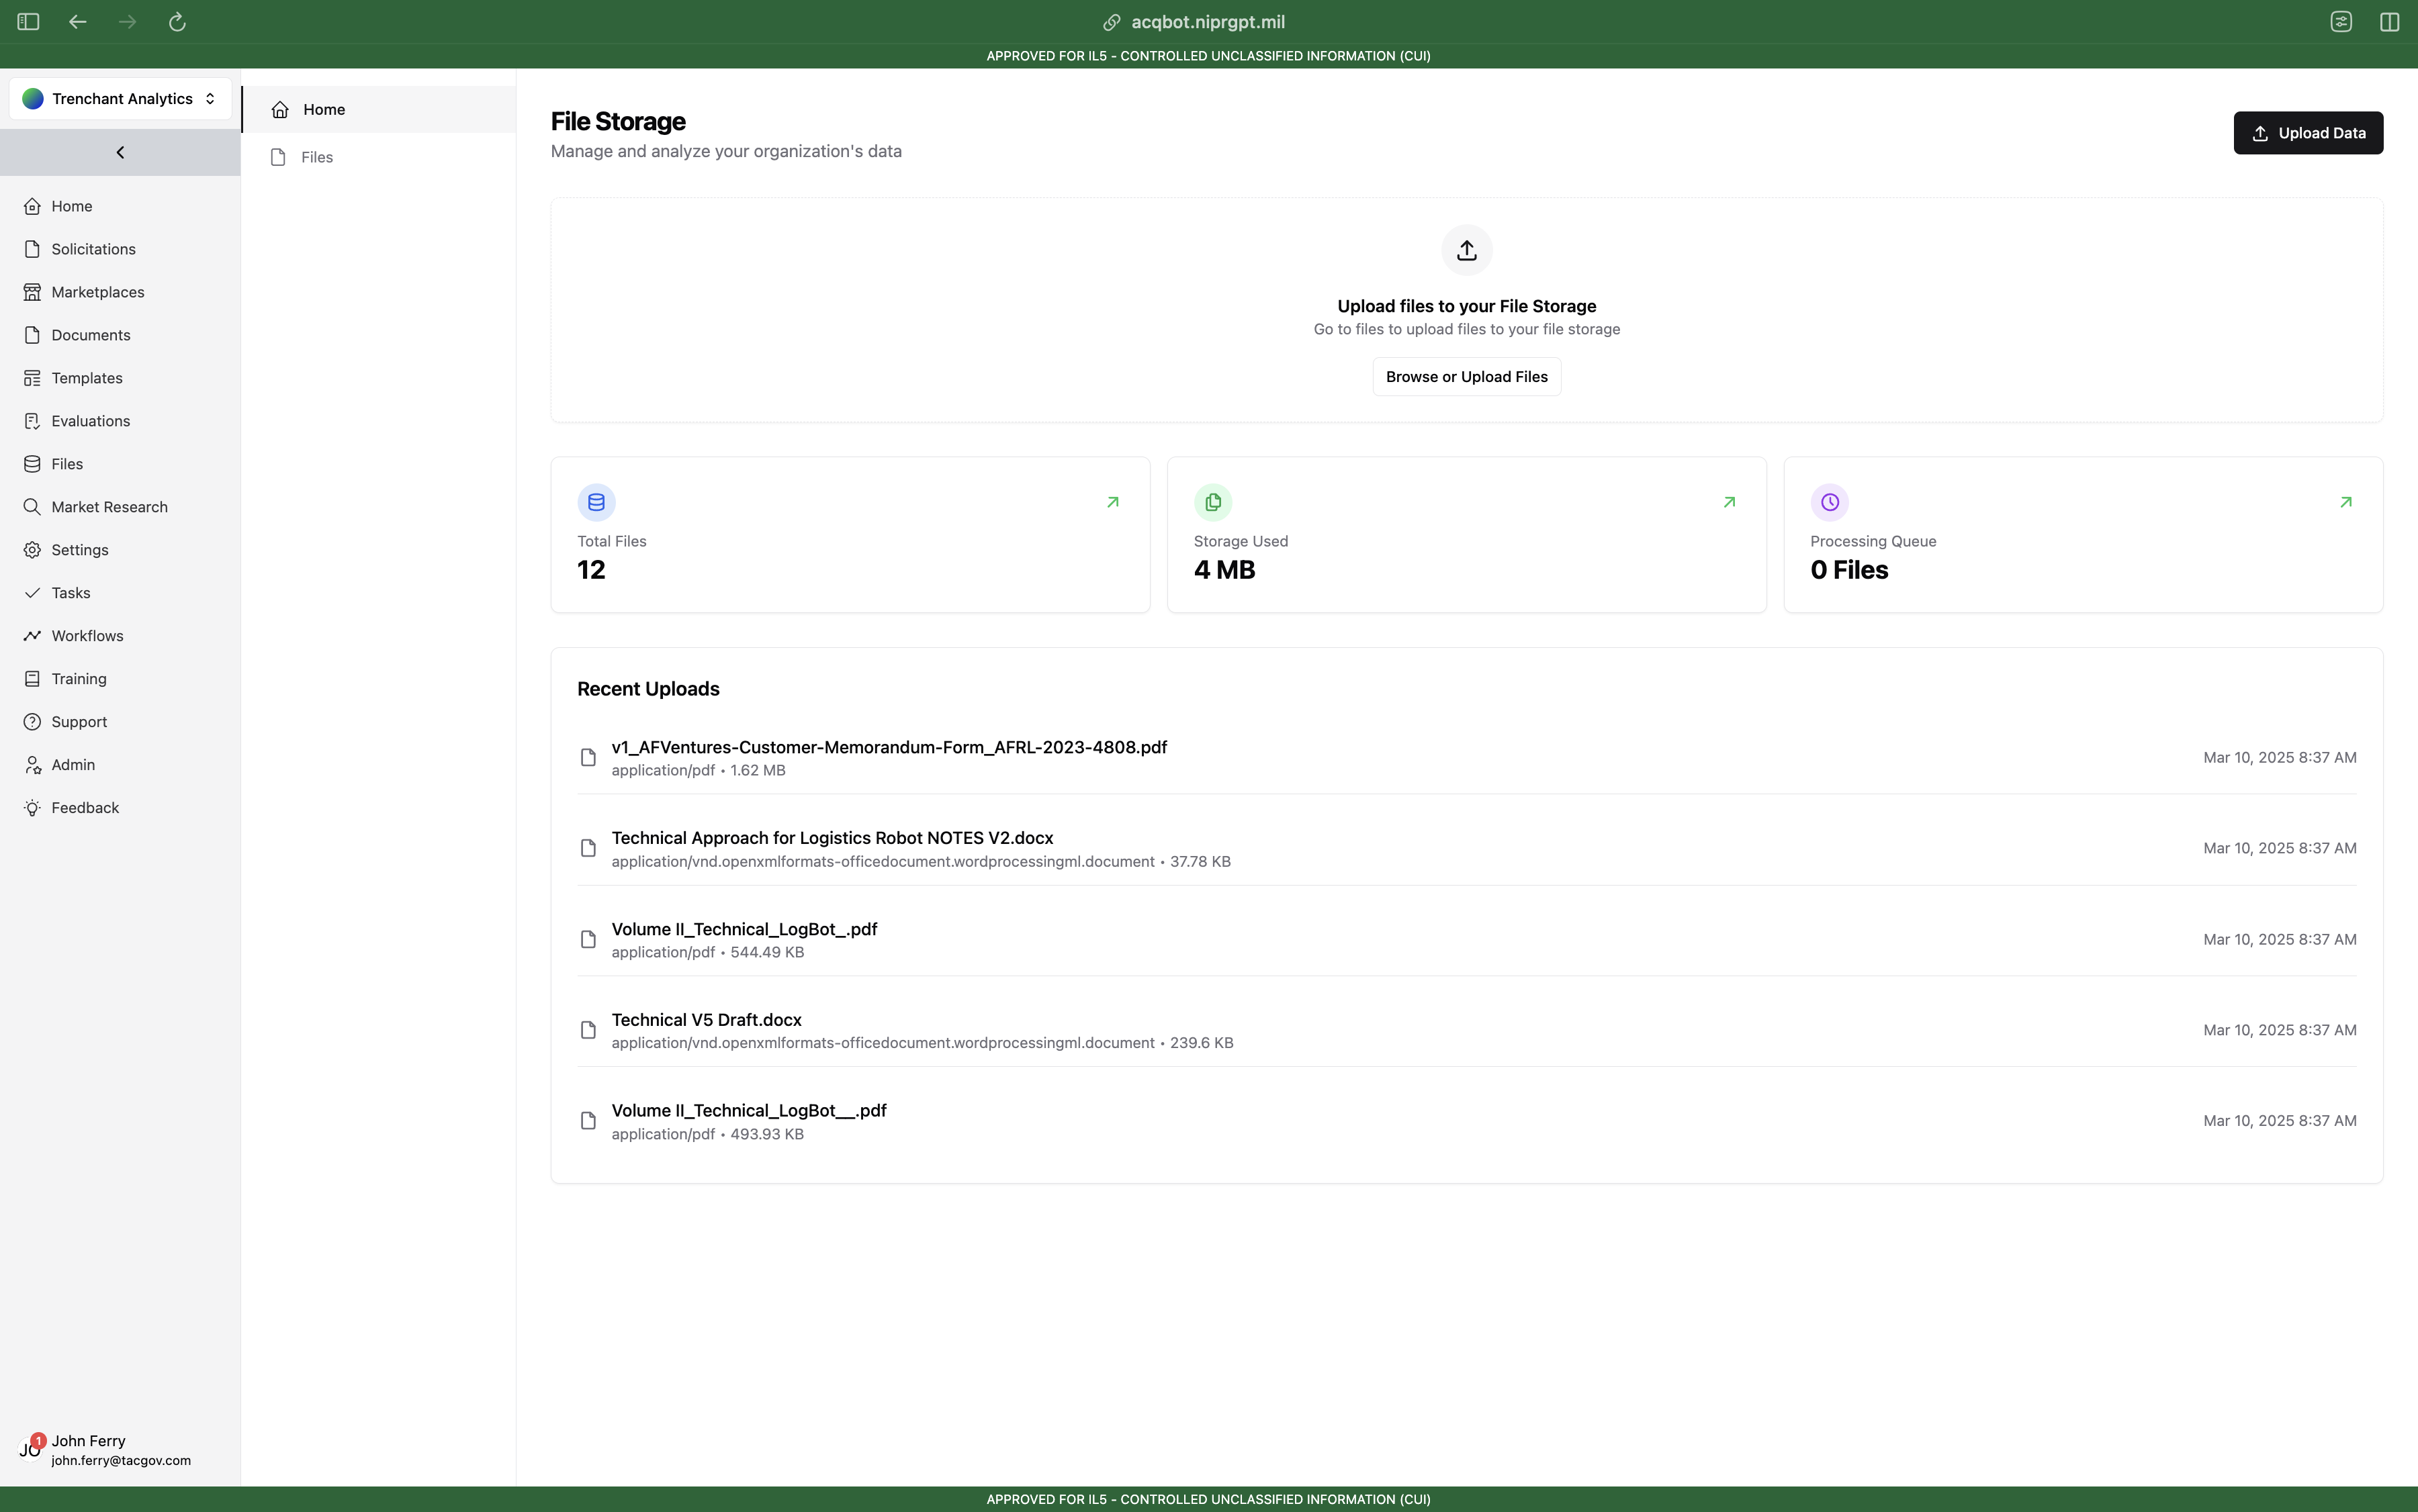Click 'john.ferry@tacgov.com' email text

coord(121,1461)
